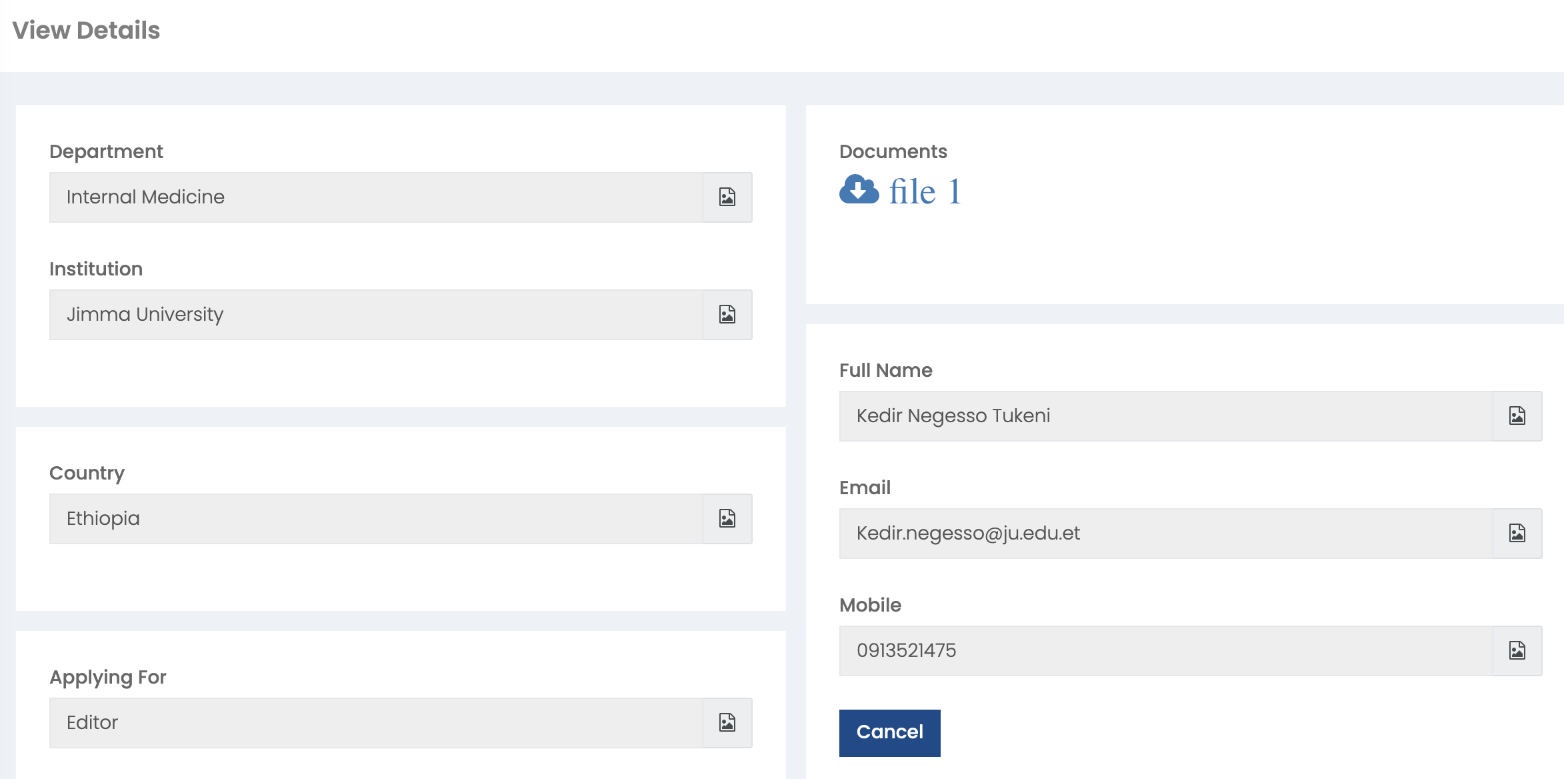Click the Documents section label

pos(893,152)
